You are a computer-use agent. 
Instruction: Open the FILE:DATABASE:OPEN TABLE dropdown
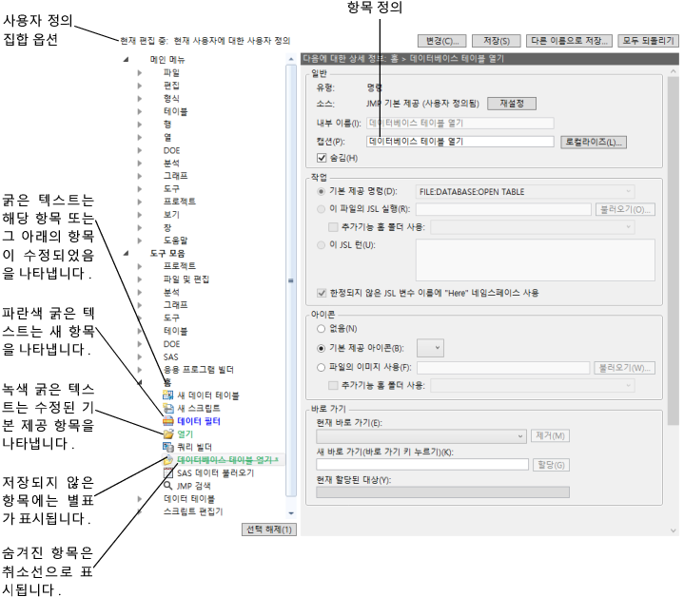[x=525, y=191]
